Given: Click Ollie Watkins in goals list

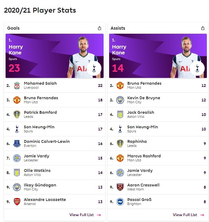Looking at the screenshot, I should click(x=37, y=170).
